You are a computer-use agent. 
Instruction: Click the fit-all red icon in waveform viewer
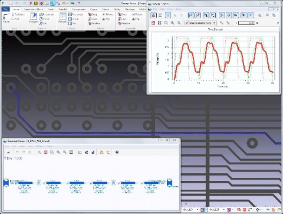tap(153, 23)
